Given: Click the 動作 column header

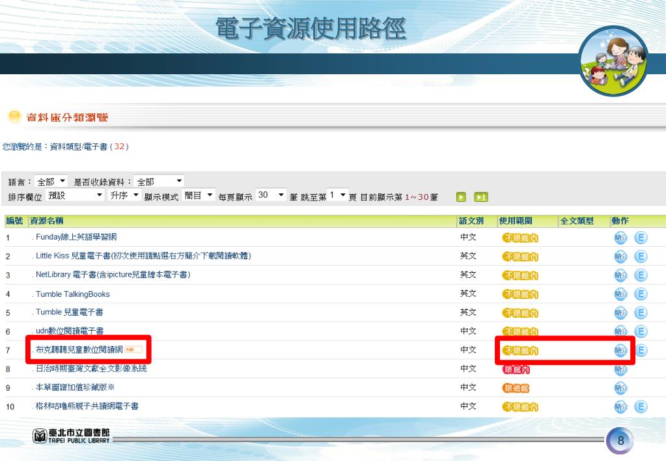Looking at the screenshot, I should pos(620,221).
